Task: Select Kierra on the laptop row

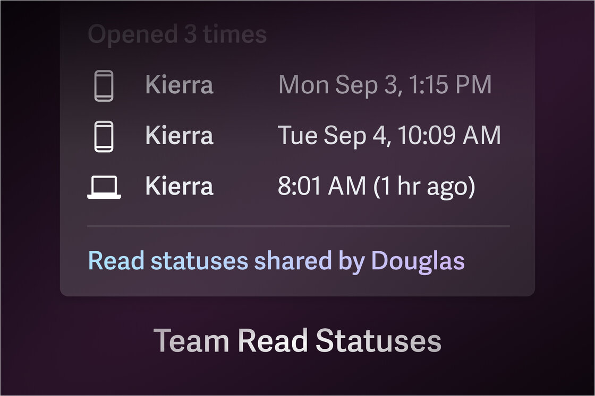Action: tap(179, 187)
